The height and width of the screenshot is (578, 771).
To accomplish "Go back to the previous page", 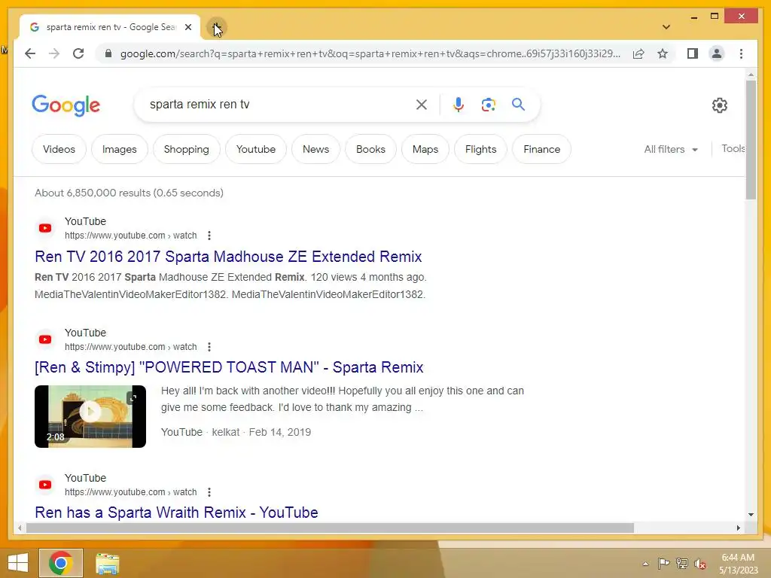I will coord(30,53).
